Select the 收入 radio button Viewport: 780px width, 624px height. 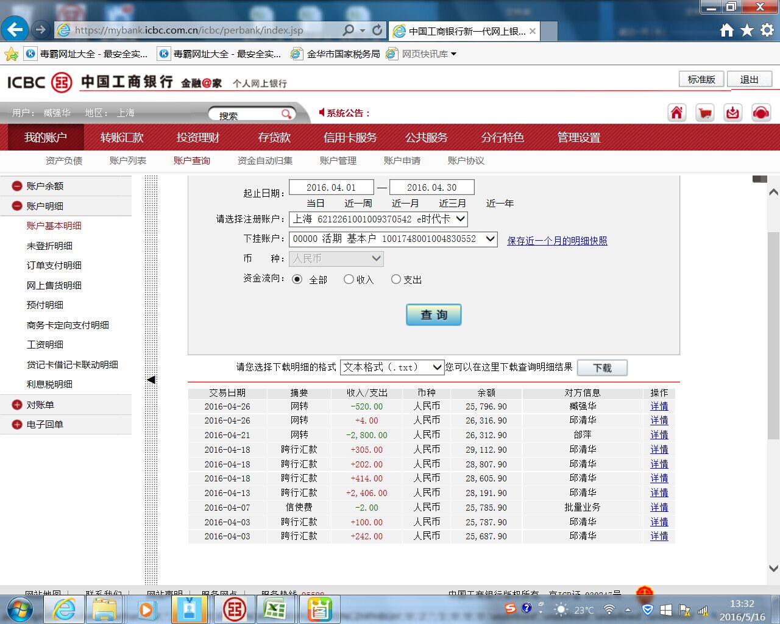coord(349,279)
